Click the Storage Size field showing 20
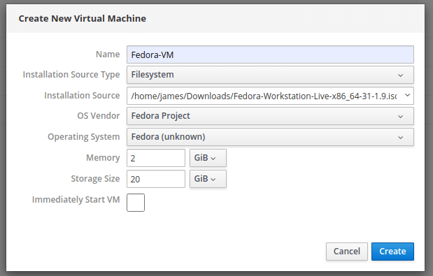 [156, 179]
